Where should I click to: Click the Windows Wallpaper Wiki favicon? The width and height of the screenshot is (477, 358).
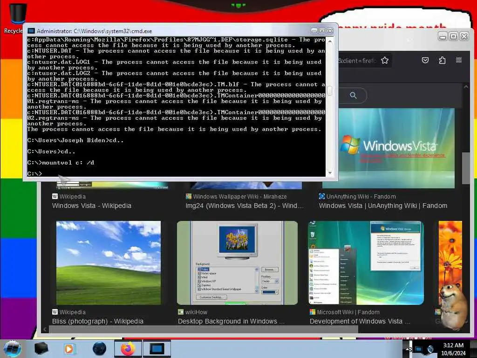[189, 196]
